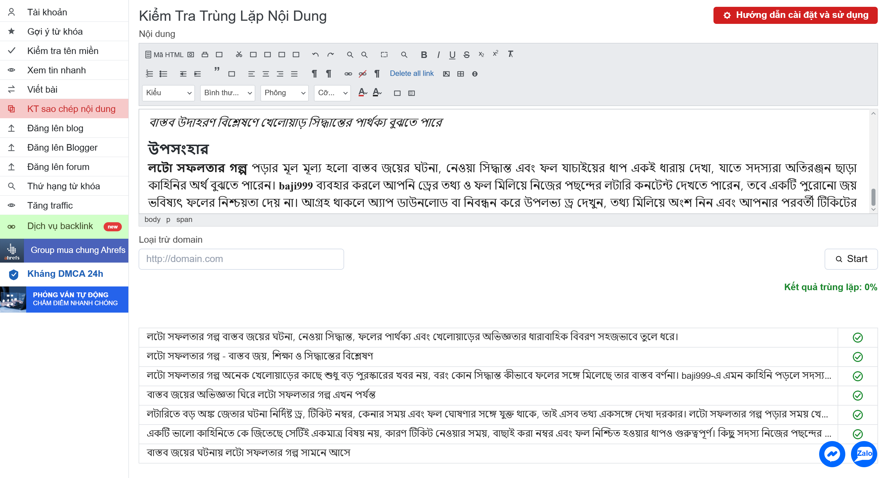Insert an image via the image icon
The height and width of the screenshot is (478, 888).
pyautogui.click(x=446, y=74)
